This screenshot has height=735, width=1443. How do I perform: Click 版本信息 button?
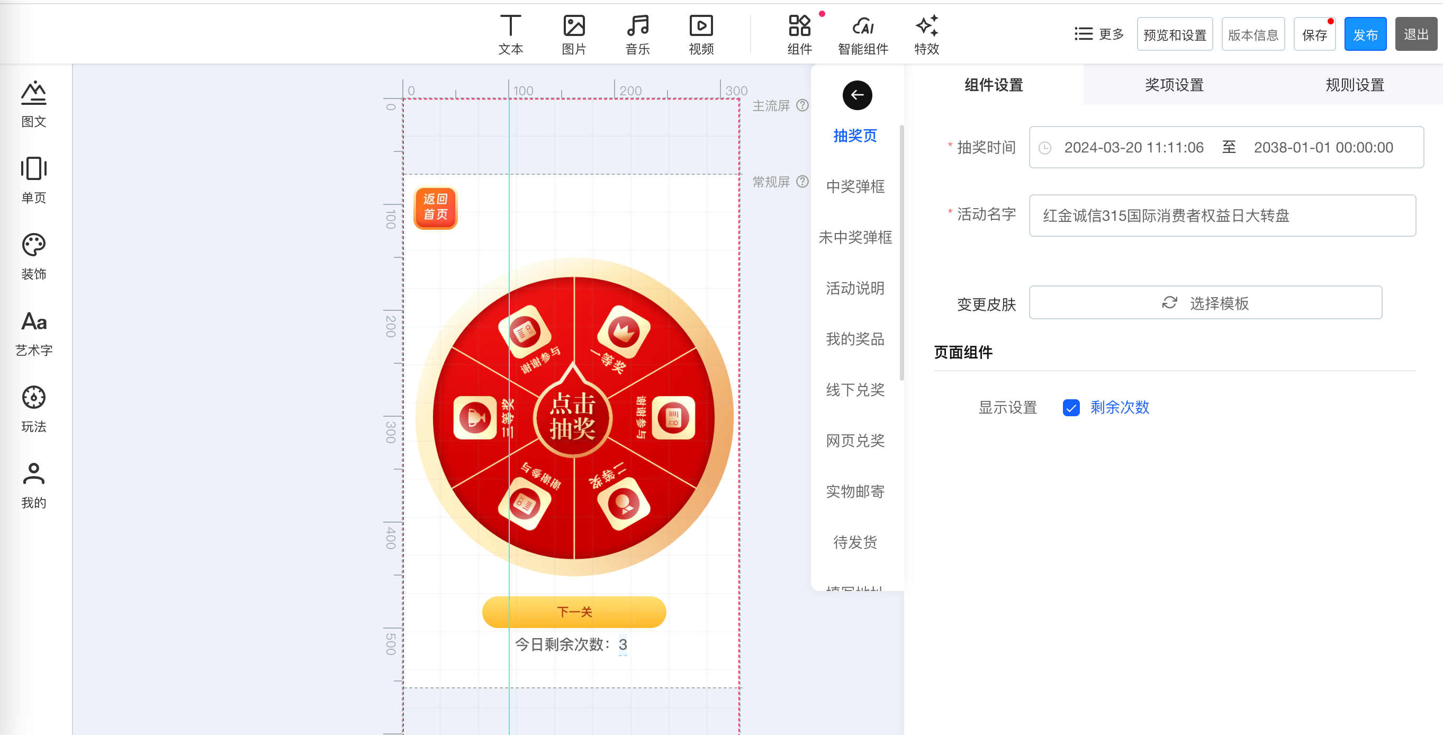1253,34
